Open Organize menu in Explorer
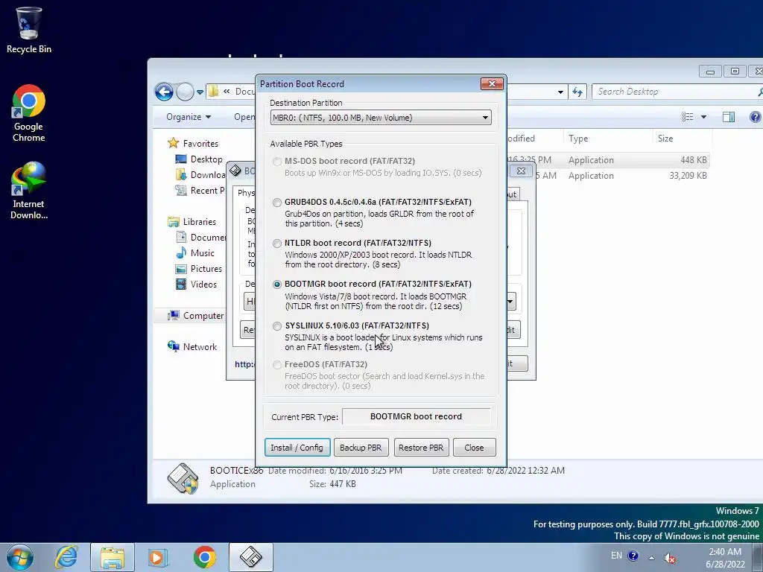Screen dimensions: 763x572 (x=189, y=117)
